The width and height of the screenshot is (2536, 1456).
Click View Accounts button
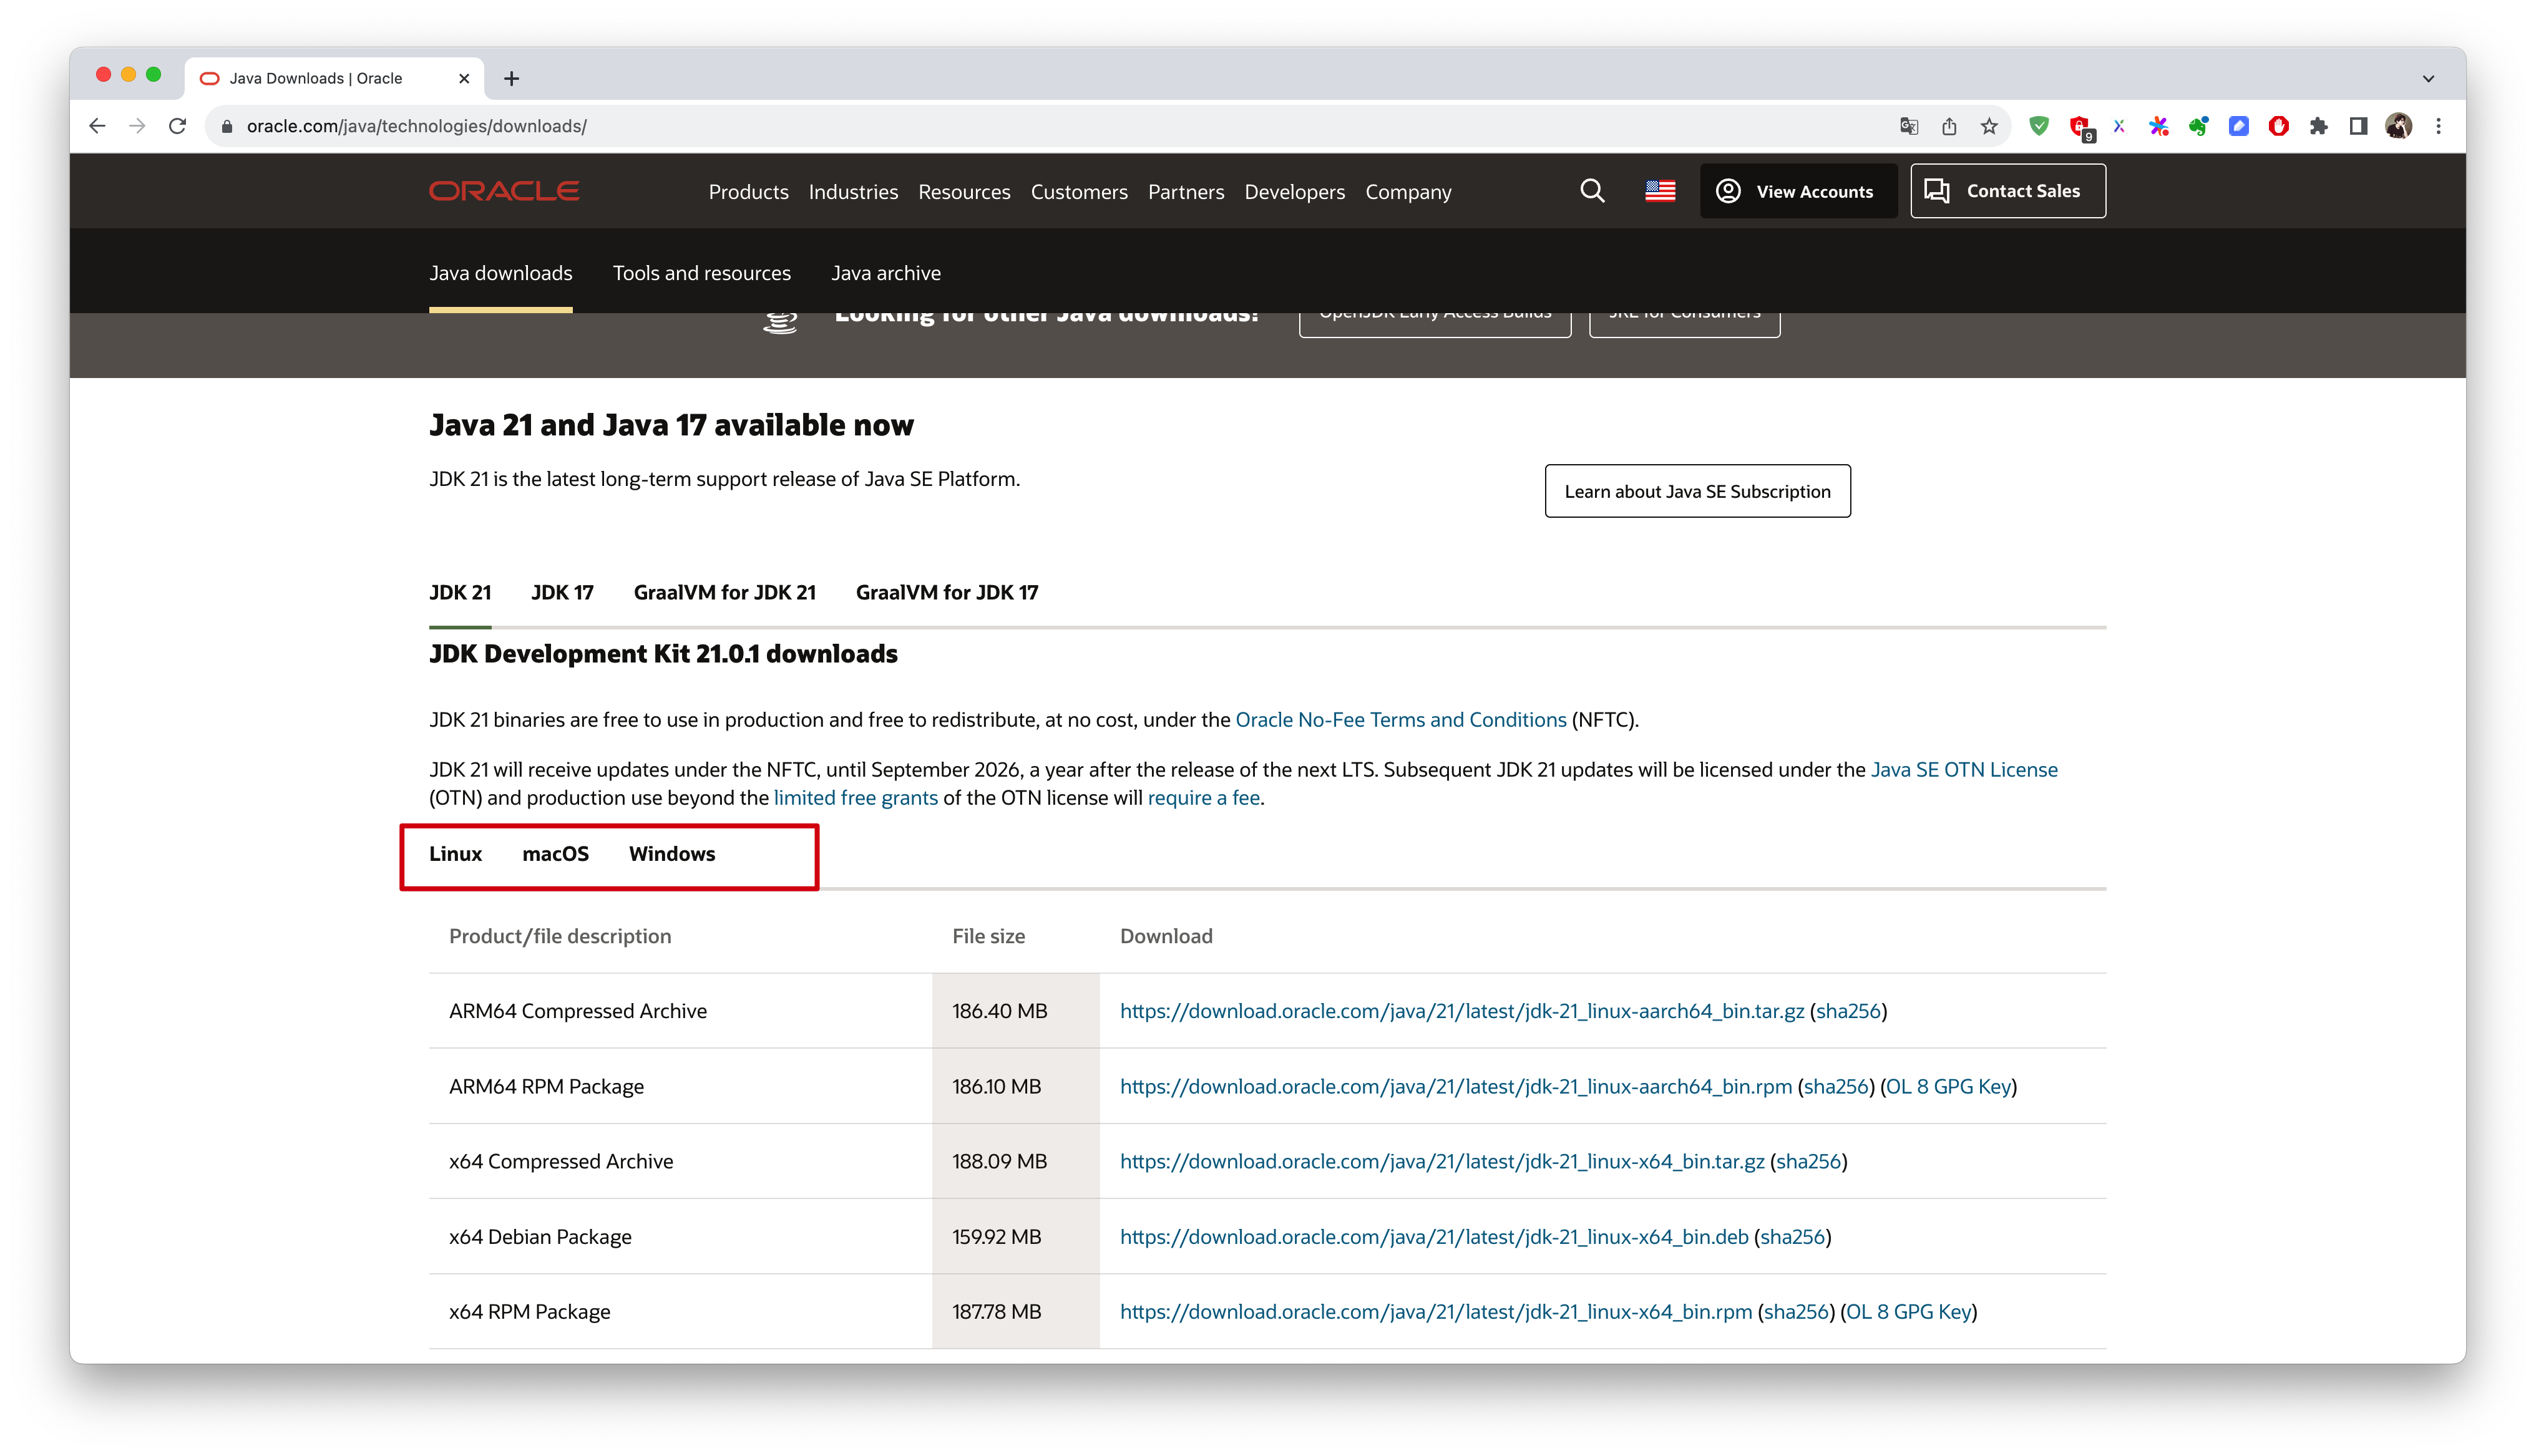(1797, 191)
